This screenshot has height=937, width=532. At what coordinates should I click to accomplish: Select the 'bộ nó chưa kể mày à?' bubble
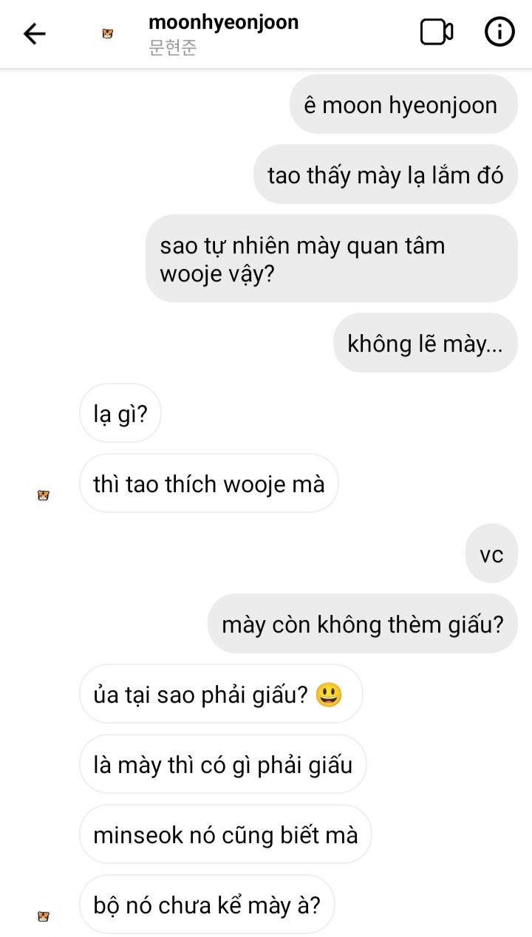[207, 904]
